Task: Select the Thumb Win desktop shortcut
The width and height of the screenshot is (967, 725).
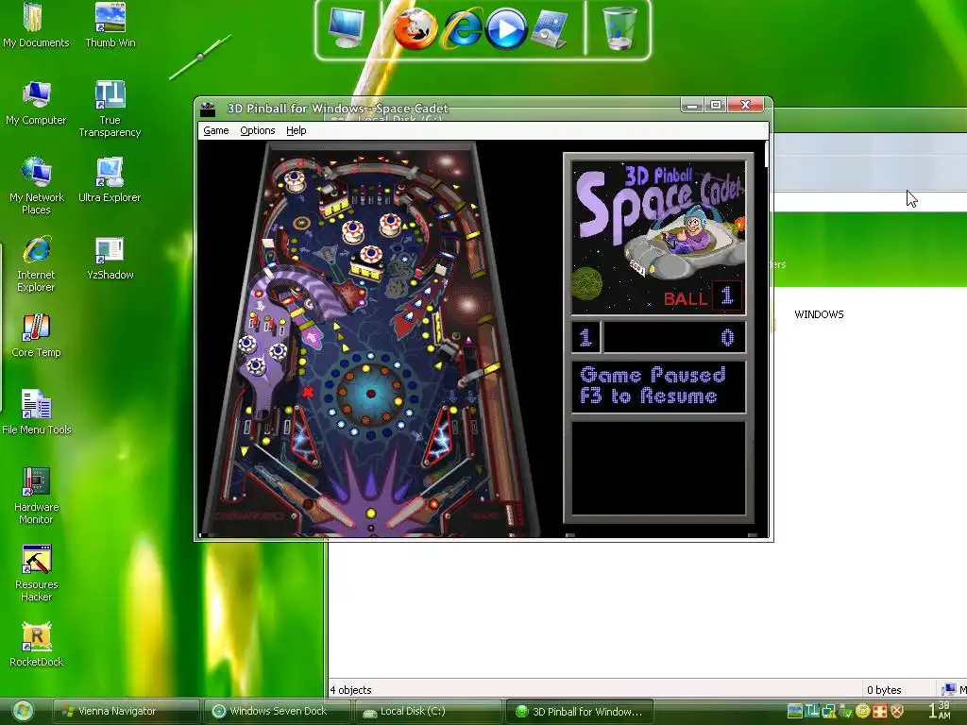Action: tap(110, 25)
